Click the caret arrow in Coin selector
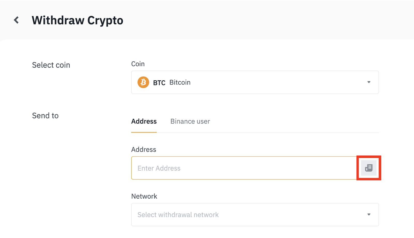The image size is (414, 238). click(x=369, y=82)
